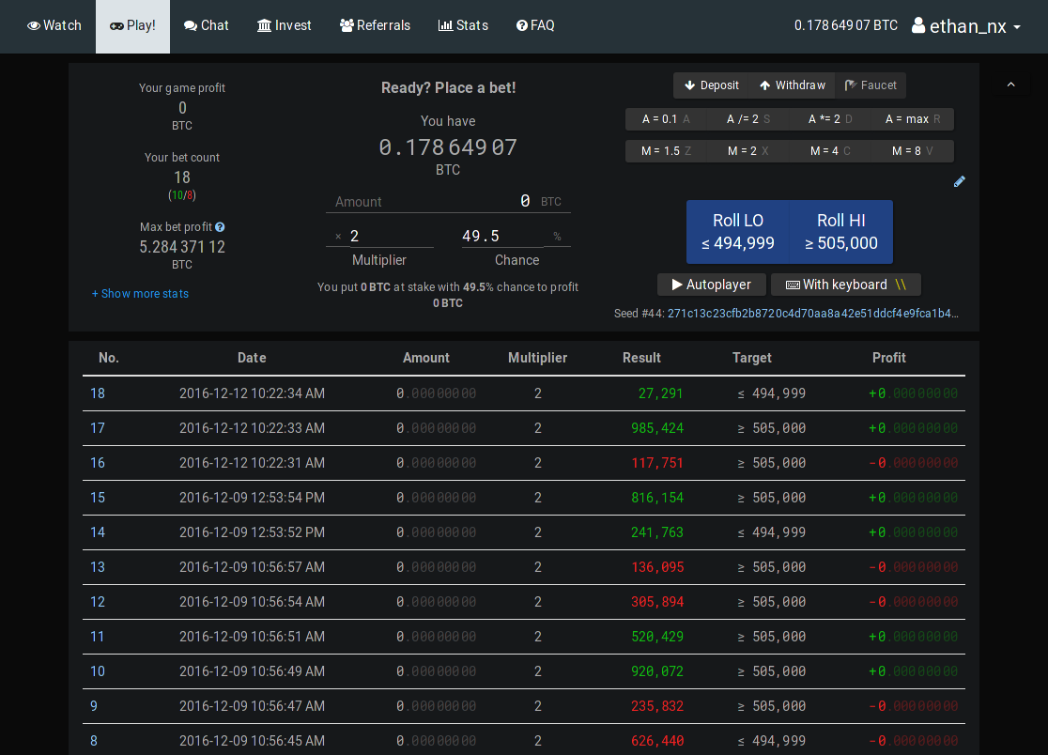Screen dimensions: 1048x755
Task: Double the amount with A *= 2
Action: point(830,119)
